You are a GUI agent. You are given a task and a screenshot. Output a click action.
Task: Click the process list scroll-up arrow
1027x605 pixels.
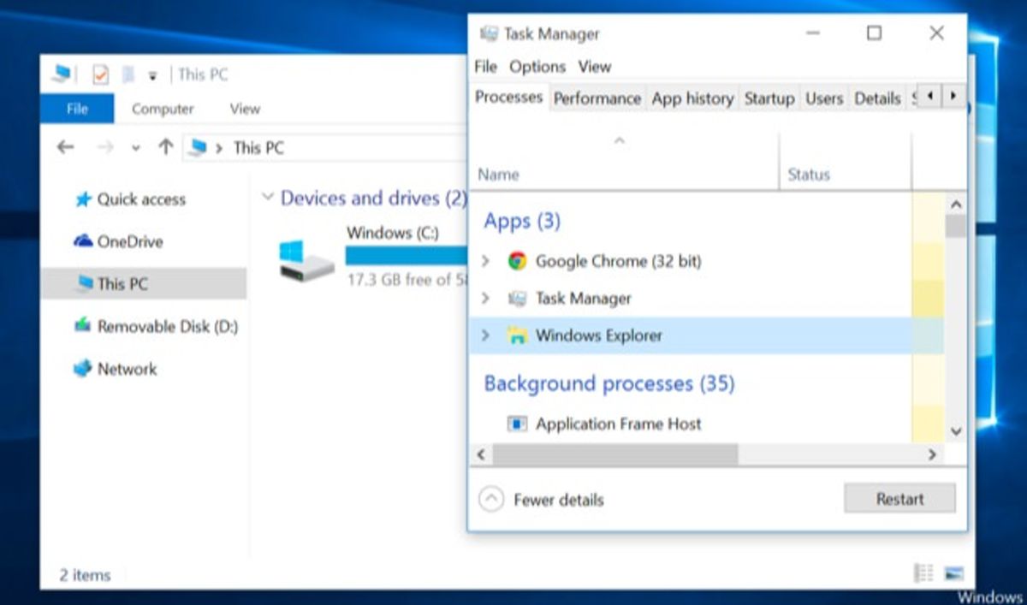tap(956, 205)
